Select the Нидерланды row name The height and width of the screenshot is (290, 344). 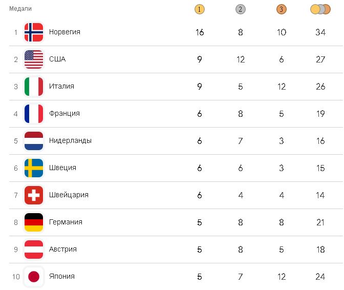[70, 140]
